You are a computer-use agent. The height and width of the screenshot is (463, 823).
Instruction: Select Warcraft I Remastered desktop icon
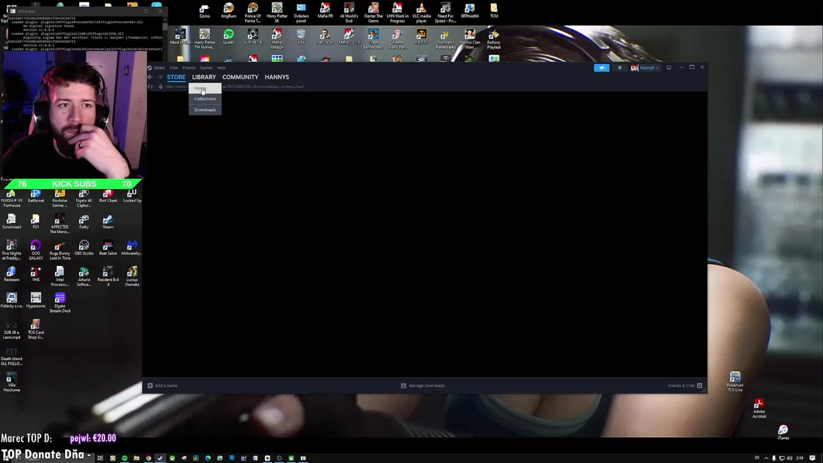446,39
